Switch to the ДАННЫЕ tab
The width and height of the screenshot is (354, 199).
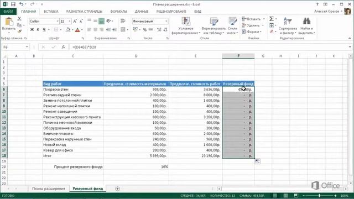click(x=142, y=11)
